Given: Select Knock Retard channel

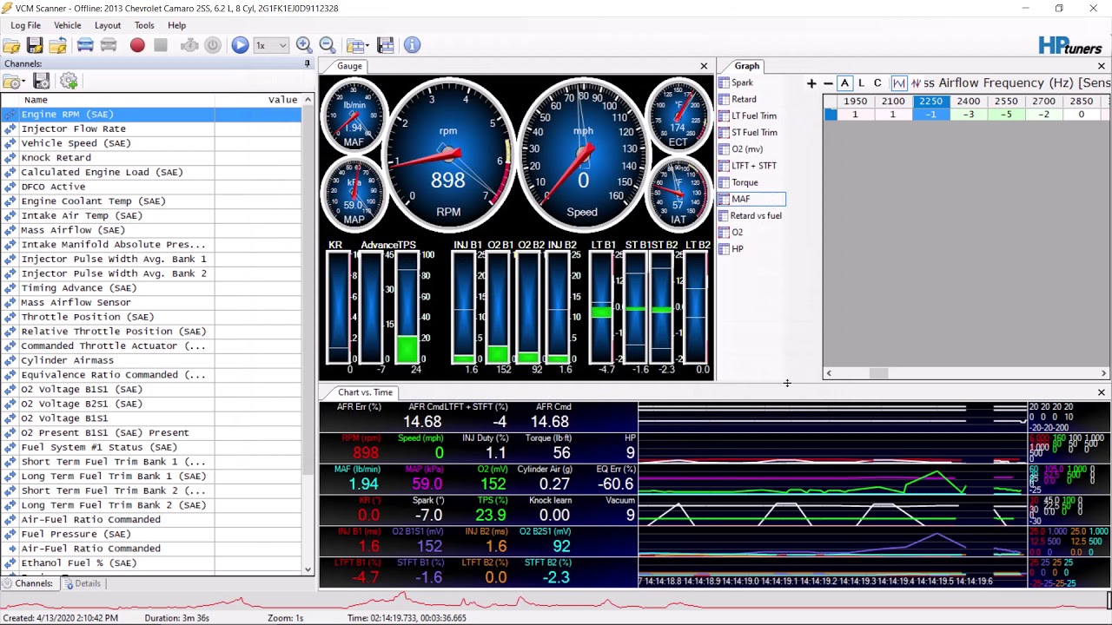Looking at the screenshot, I should (x=152, y=157).
